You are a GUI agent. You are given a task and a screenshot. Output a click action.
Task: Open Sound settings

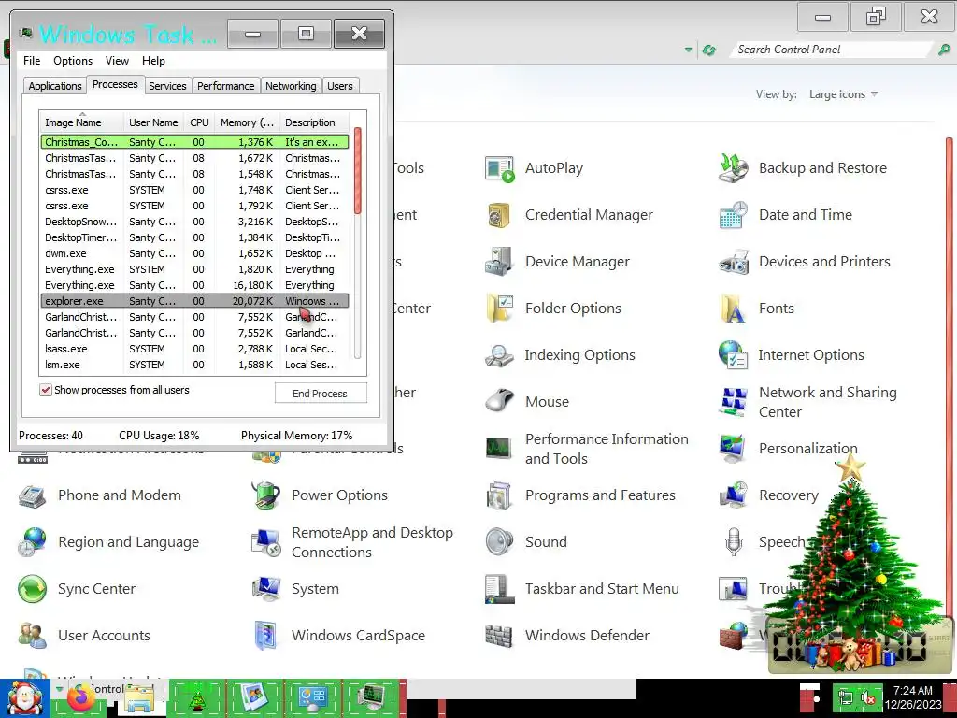(525, 542)
